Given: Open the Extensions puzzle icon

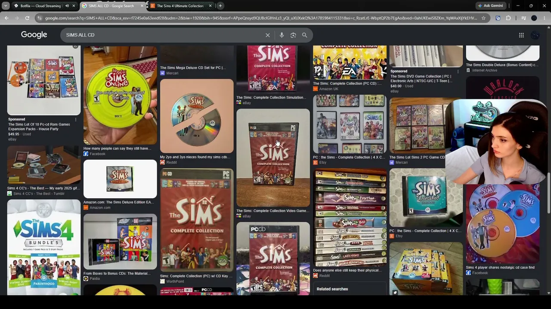Looking at the screenshot, I should tap(508, 18).
